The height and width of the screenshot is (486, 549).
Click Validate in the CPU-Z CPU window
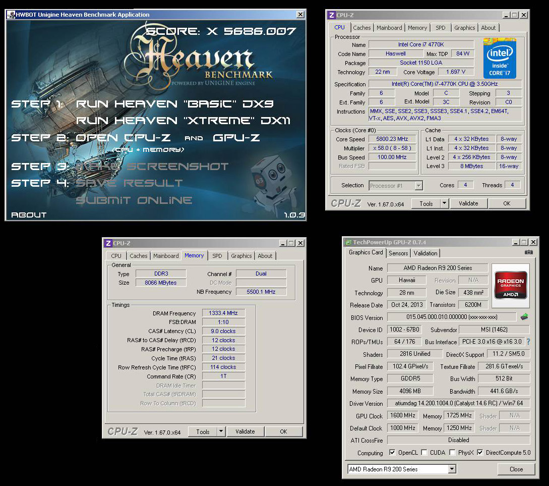point(468,203)
